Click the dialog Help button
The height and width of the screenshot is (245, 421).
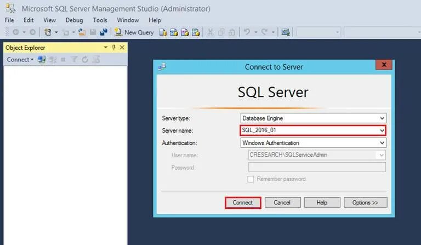[322, 203]
